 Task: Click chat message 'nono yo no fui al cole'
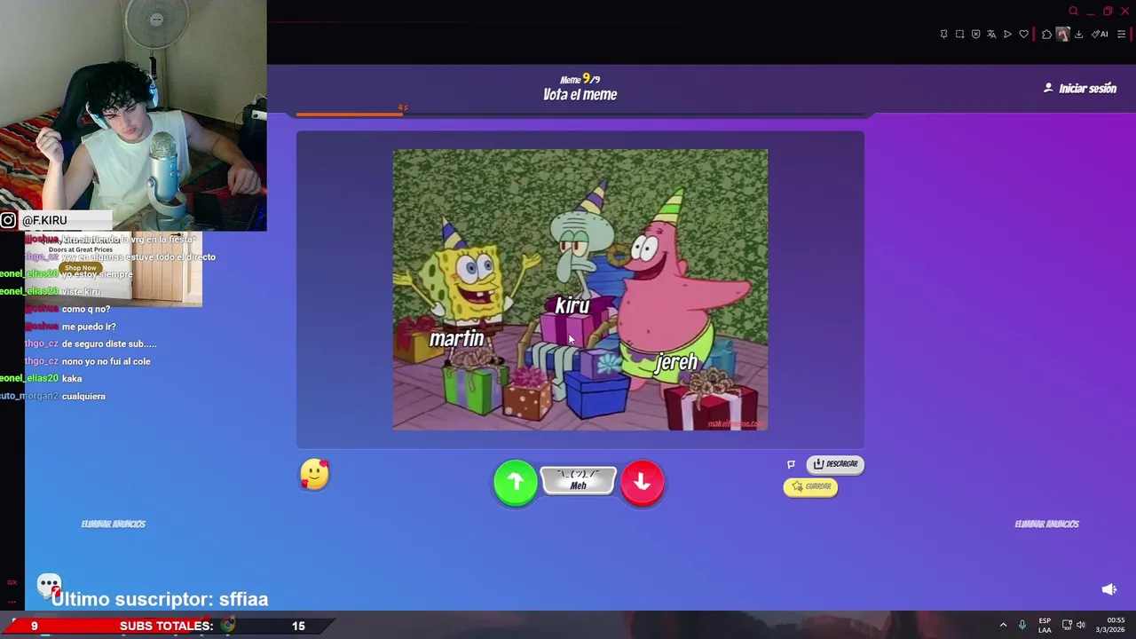(x=106, y=361)
